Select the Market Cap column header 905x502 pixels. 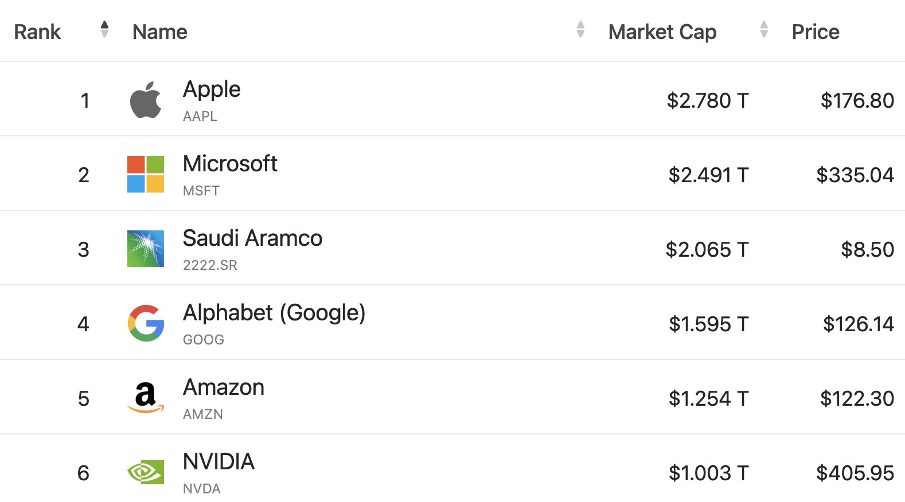click(x=662, y=32)
